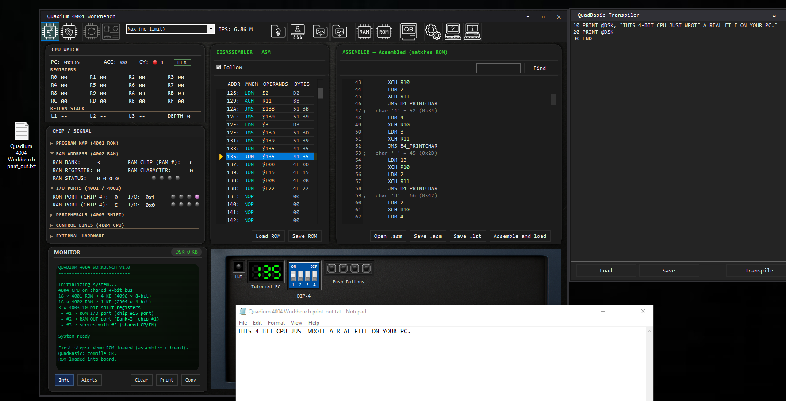The width and height of the screenshot is (786, 401).
Task: Toggle the HEX display mode button
Action: [x=182, y=62]
